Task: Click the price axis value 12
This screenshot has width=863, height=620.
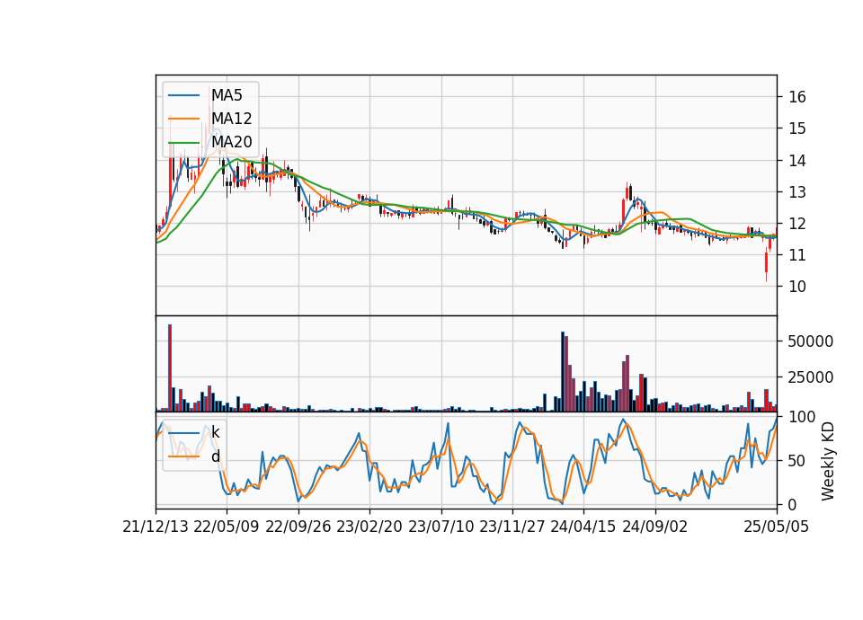Action: pos(797,224)
